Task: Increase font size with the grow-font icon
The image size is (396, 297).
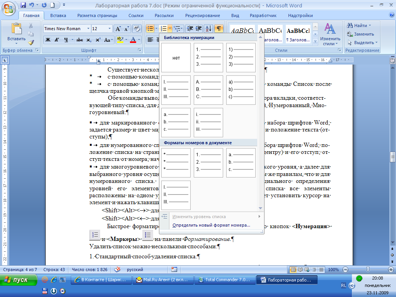Action: 118,29
